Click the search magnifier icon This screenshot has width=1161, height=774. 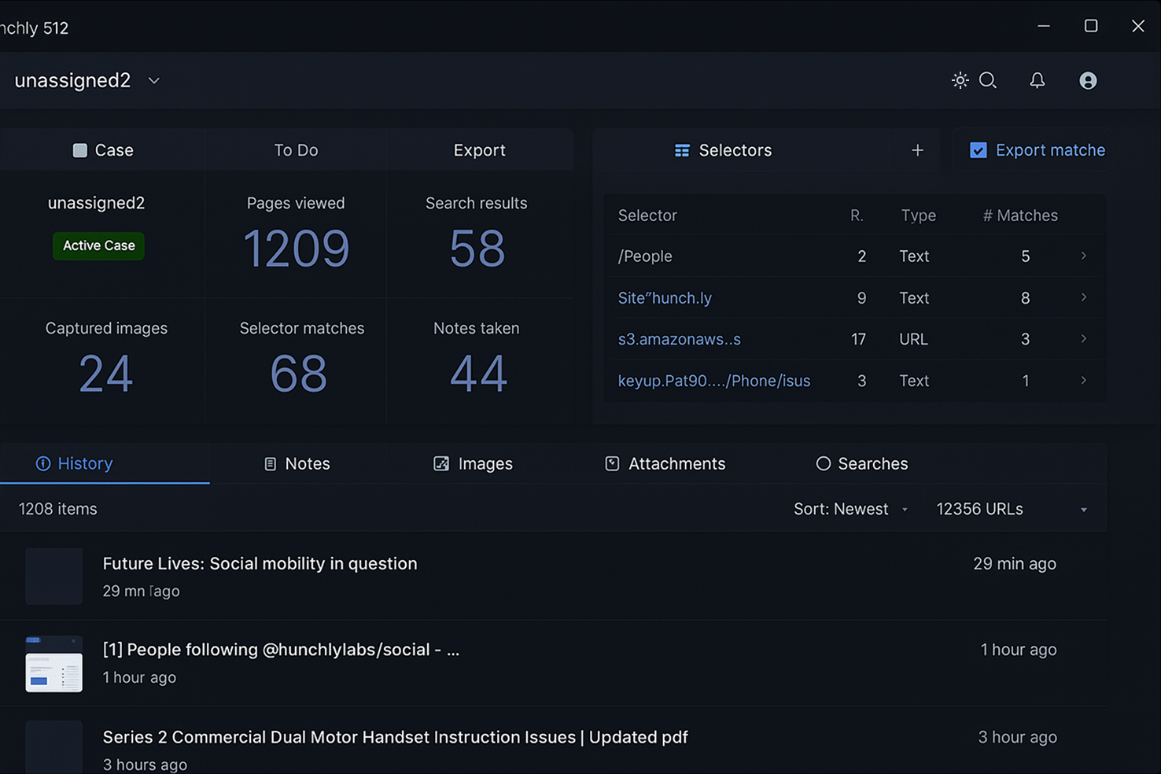point(988,80)
